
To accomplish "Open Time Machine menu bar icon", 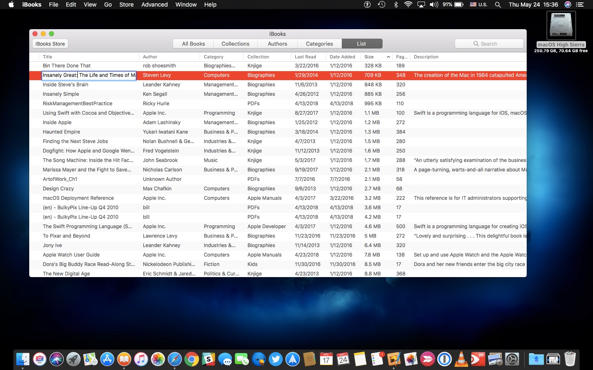I will pyautogui.click(x=382, y=5).
